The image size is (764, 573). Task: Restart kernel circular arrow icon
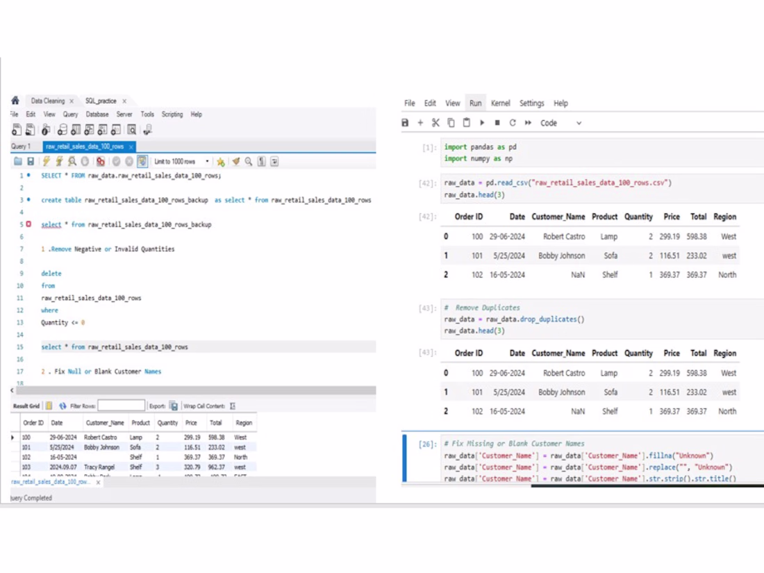point(512,123)
